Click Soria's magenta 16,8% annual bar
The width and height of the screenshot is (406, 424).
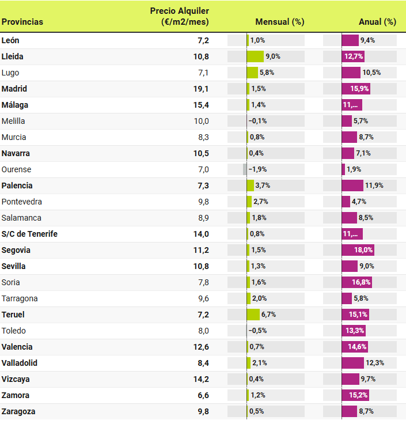click(356, 282)
